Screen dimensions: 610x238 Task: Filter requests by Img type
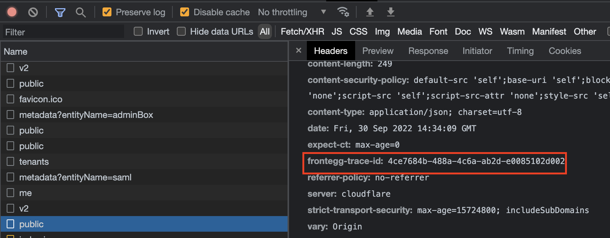tap(382, 32)
